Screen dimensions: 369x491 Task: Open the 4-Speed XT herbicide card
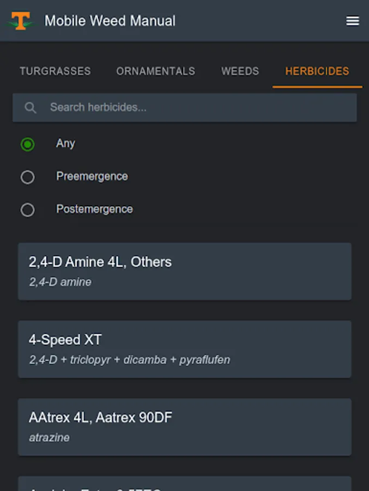pos(184,349)
